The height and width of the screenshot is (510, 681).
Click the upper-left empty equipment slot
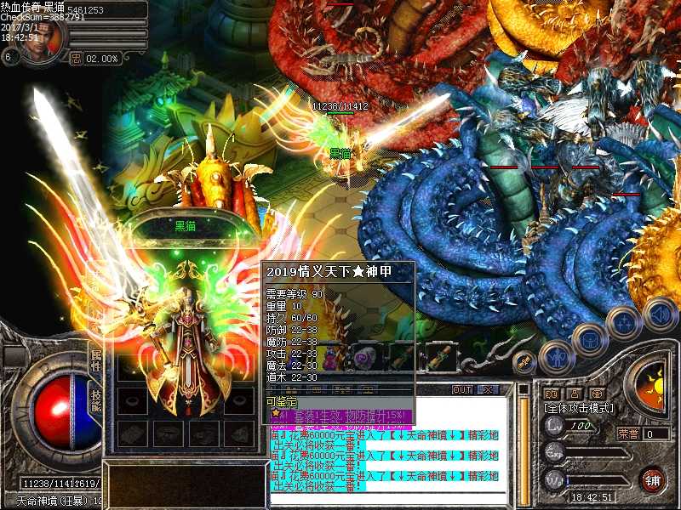coord(132,368)
